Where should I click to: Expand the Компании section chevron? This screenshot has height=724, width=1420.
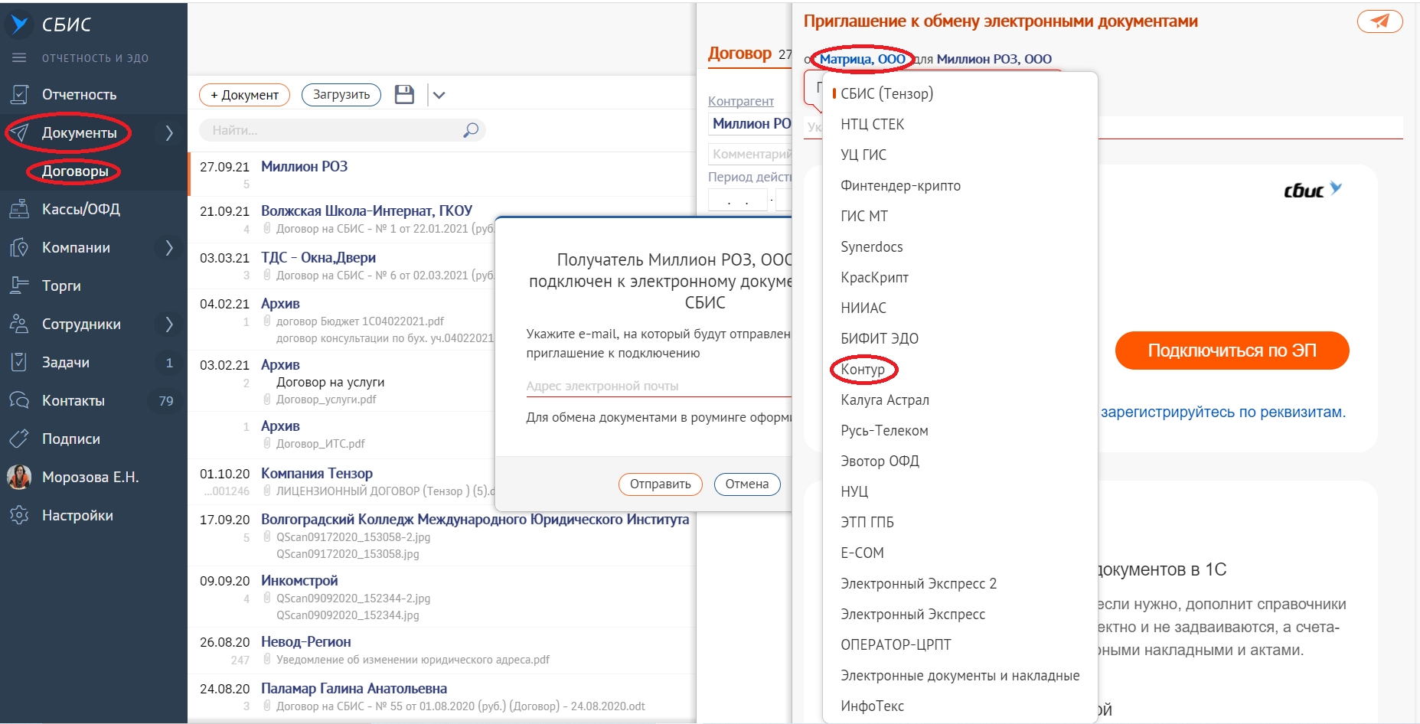pyautogui.click(x=169, y=247)
